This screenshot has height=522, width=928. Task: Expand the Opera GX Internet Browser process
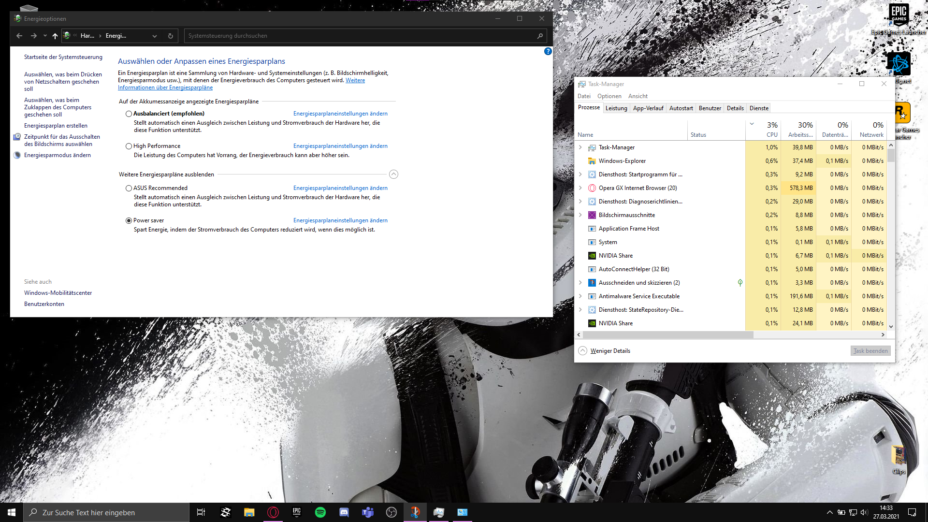point(580,188)
